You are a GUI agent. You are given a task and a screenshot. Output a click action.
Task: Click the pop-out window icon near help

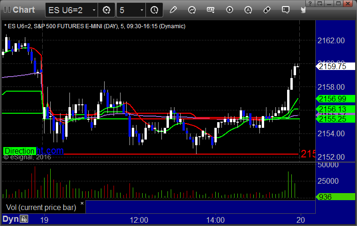(319, 3)
